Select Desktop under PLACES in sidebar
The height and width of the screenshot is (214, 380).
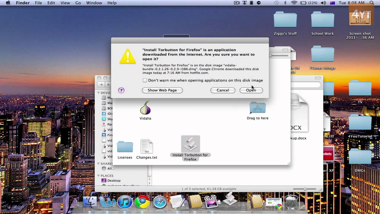click(x=111, y=180)
